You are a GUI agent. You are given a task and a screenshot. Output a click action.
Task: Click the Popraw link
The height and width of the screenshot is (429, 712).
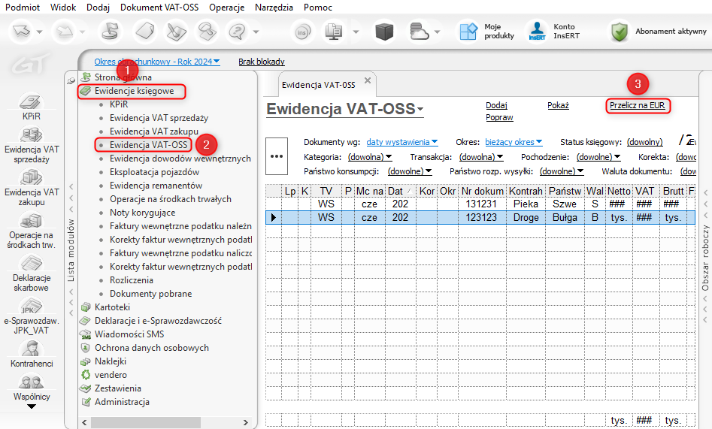[499, 117]
